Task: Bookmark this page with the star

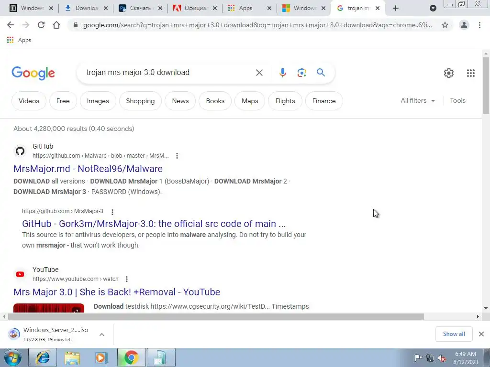Action: pos(445,25)
